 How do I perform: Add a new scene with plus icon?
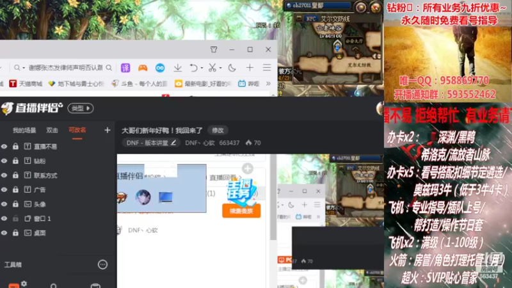click(108, 131)
